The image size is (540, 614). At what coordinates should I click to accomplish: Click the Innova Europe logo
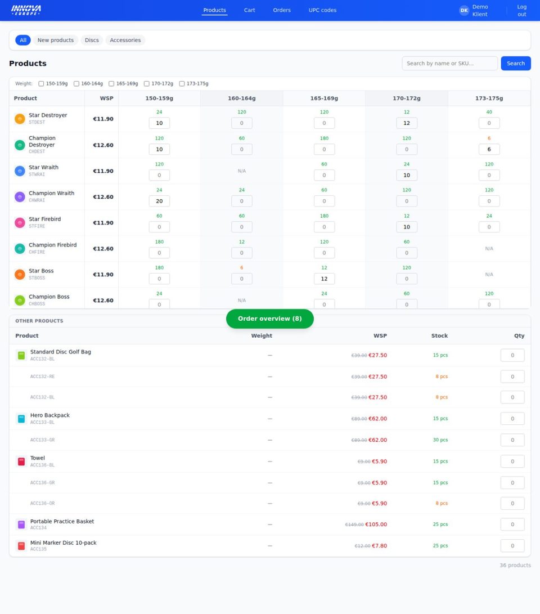click(26, 10)
